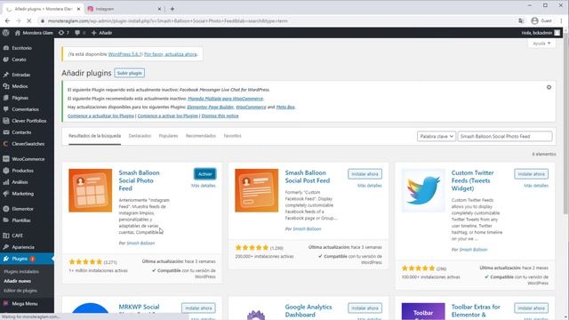This screenshot has height=320, width=569.
Task: Open the Guest profile menu in browser
Action: (541, 21)
